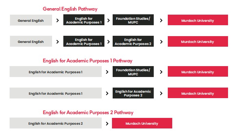Screen dimensions: 239x138
Task: Click the Murdoch University box in the bottom row
Action: pos(142,123)
